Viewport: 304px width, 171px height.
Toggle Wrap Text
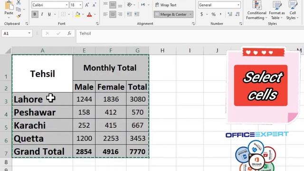[x=166, y=5]
